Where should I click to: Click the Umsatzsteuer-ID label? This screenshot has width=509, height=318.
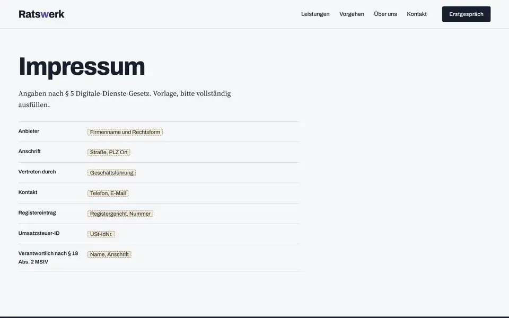pyautogui.click(x=39, y=233)
